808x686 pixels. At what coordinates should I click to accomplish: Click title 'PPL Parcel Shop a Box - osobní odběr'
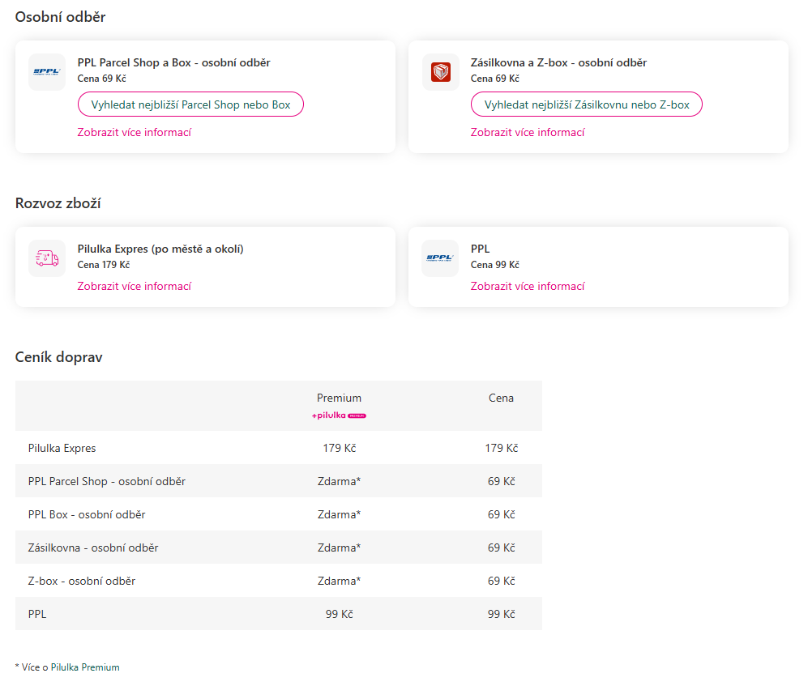(173, 63)
